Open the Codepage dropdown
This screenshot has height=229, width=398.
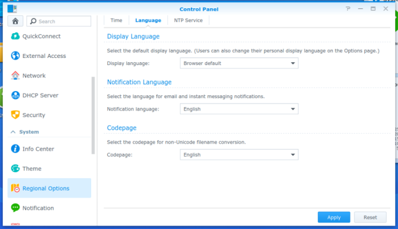[239, 154]
